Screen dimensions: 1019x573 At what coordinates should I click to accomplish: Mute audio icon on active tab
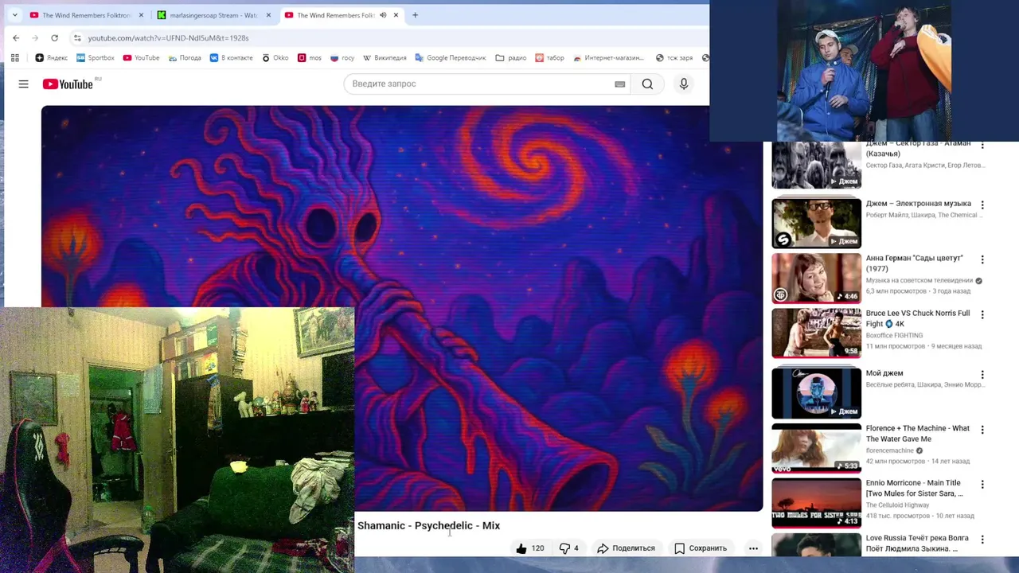(x=382, y=15)
